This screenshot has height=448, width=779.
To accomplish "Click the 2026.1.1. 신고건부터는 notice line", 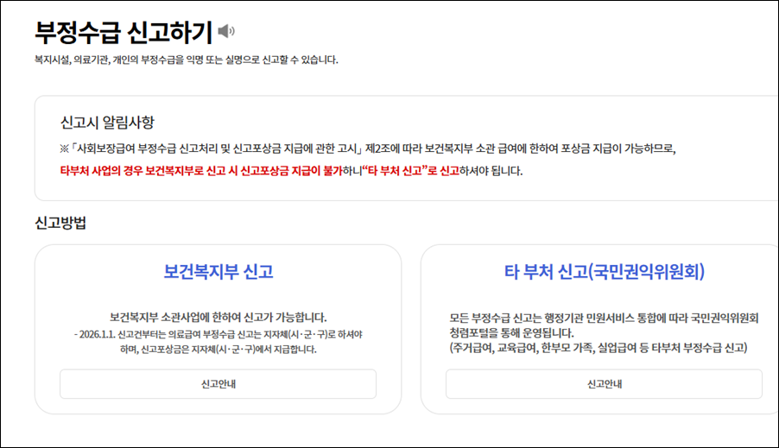I will 218,334.
